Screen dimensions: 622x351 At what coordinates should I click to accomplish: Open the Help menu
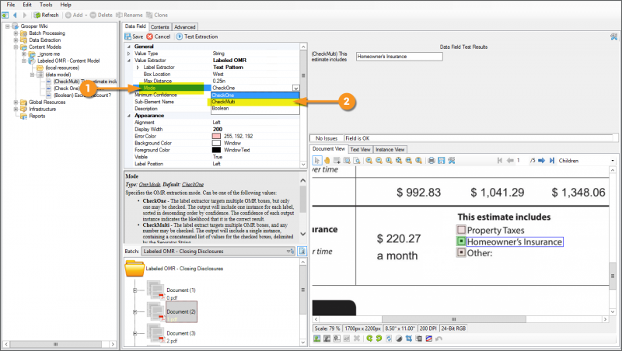[65, 5]
